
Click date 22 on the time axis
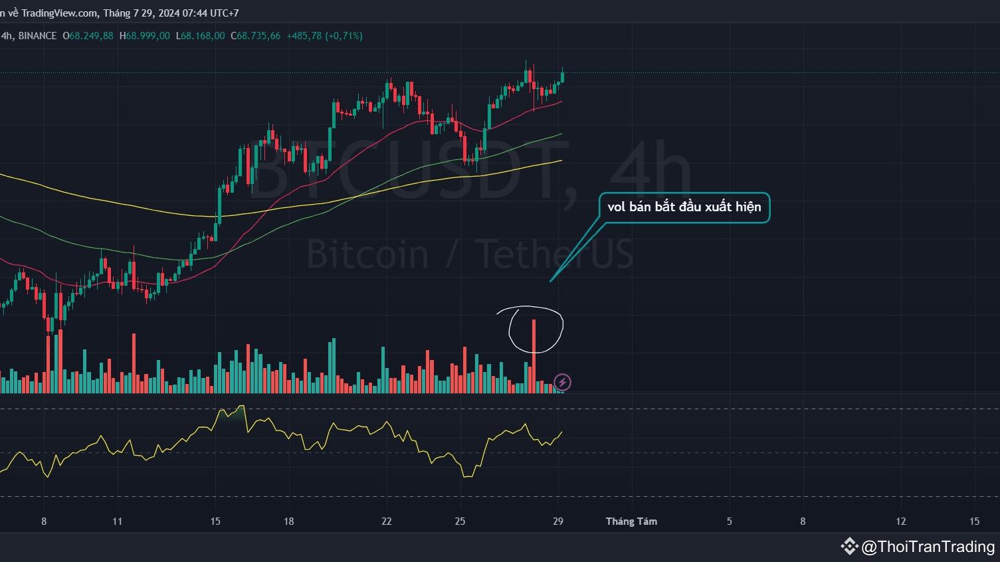pyautogui.click(x=387, y=521)
